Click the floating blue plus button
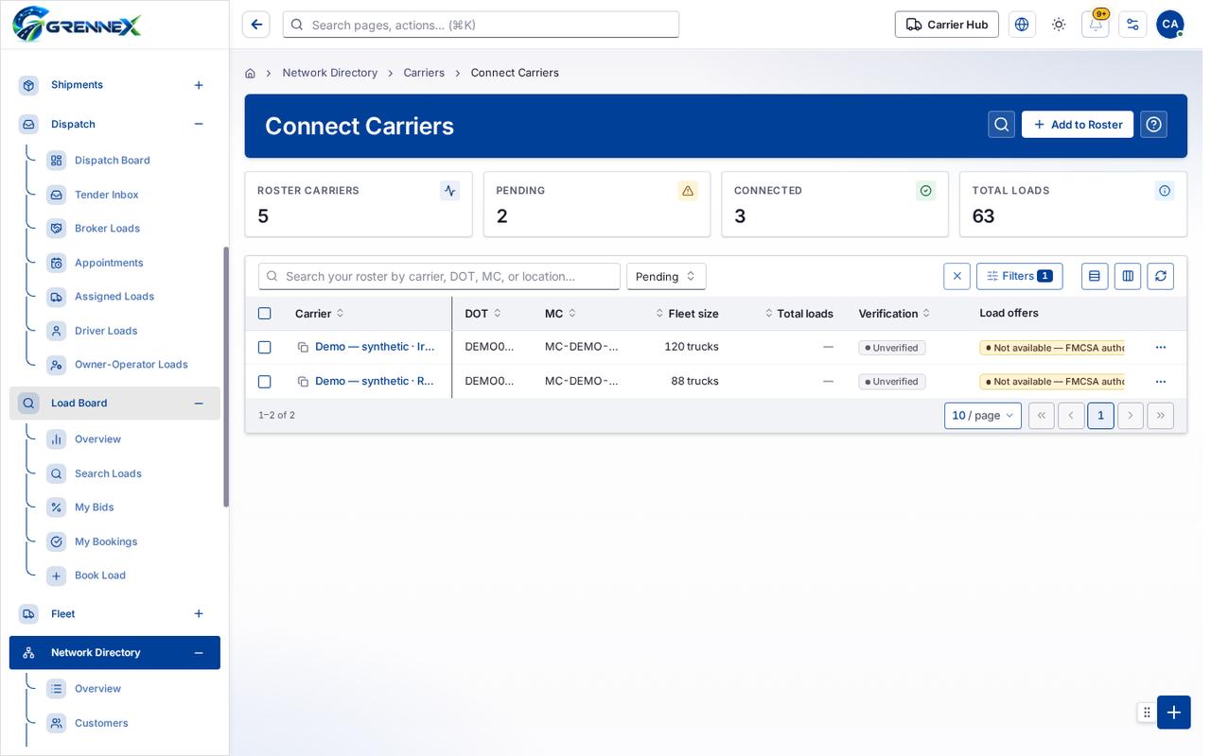The width and height of the screenshot is (1211, 756). pos(1174,713)
